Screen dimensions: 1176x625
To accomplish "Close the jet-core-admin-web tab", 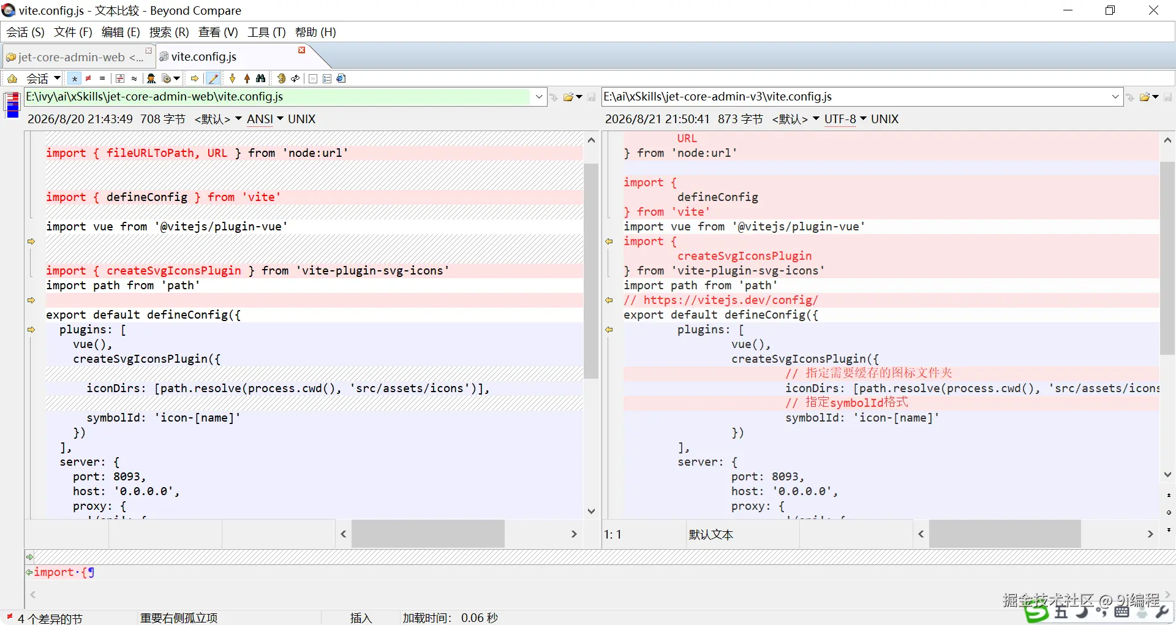I will click(148, 50).
